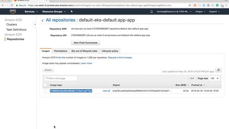Screen dimensions: 229x129
Task: Click the Delete button
Action: 48,70
